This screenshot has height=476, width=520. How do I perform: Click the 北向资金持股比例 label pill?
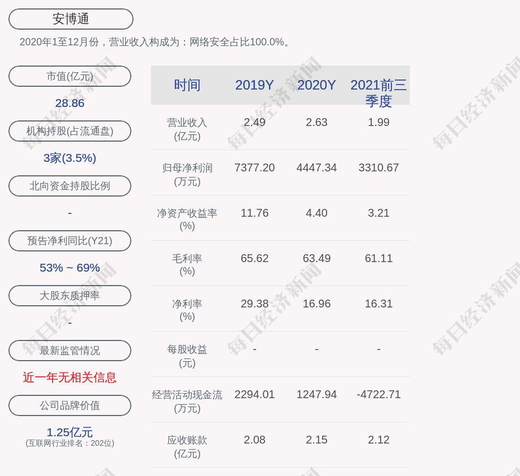click(x=70, y=186)
